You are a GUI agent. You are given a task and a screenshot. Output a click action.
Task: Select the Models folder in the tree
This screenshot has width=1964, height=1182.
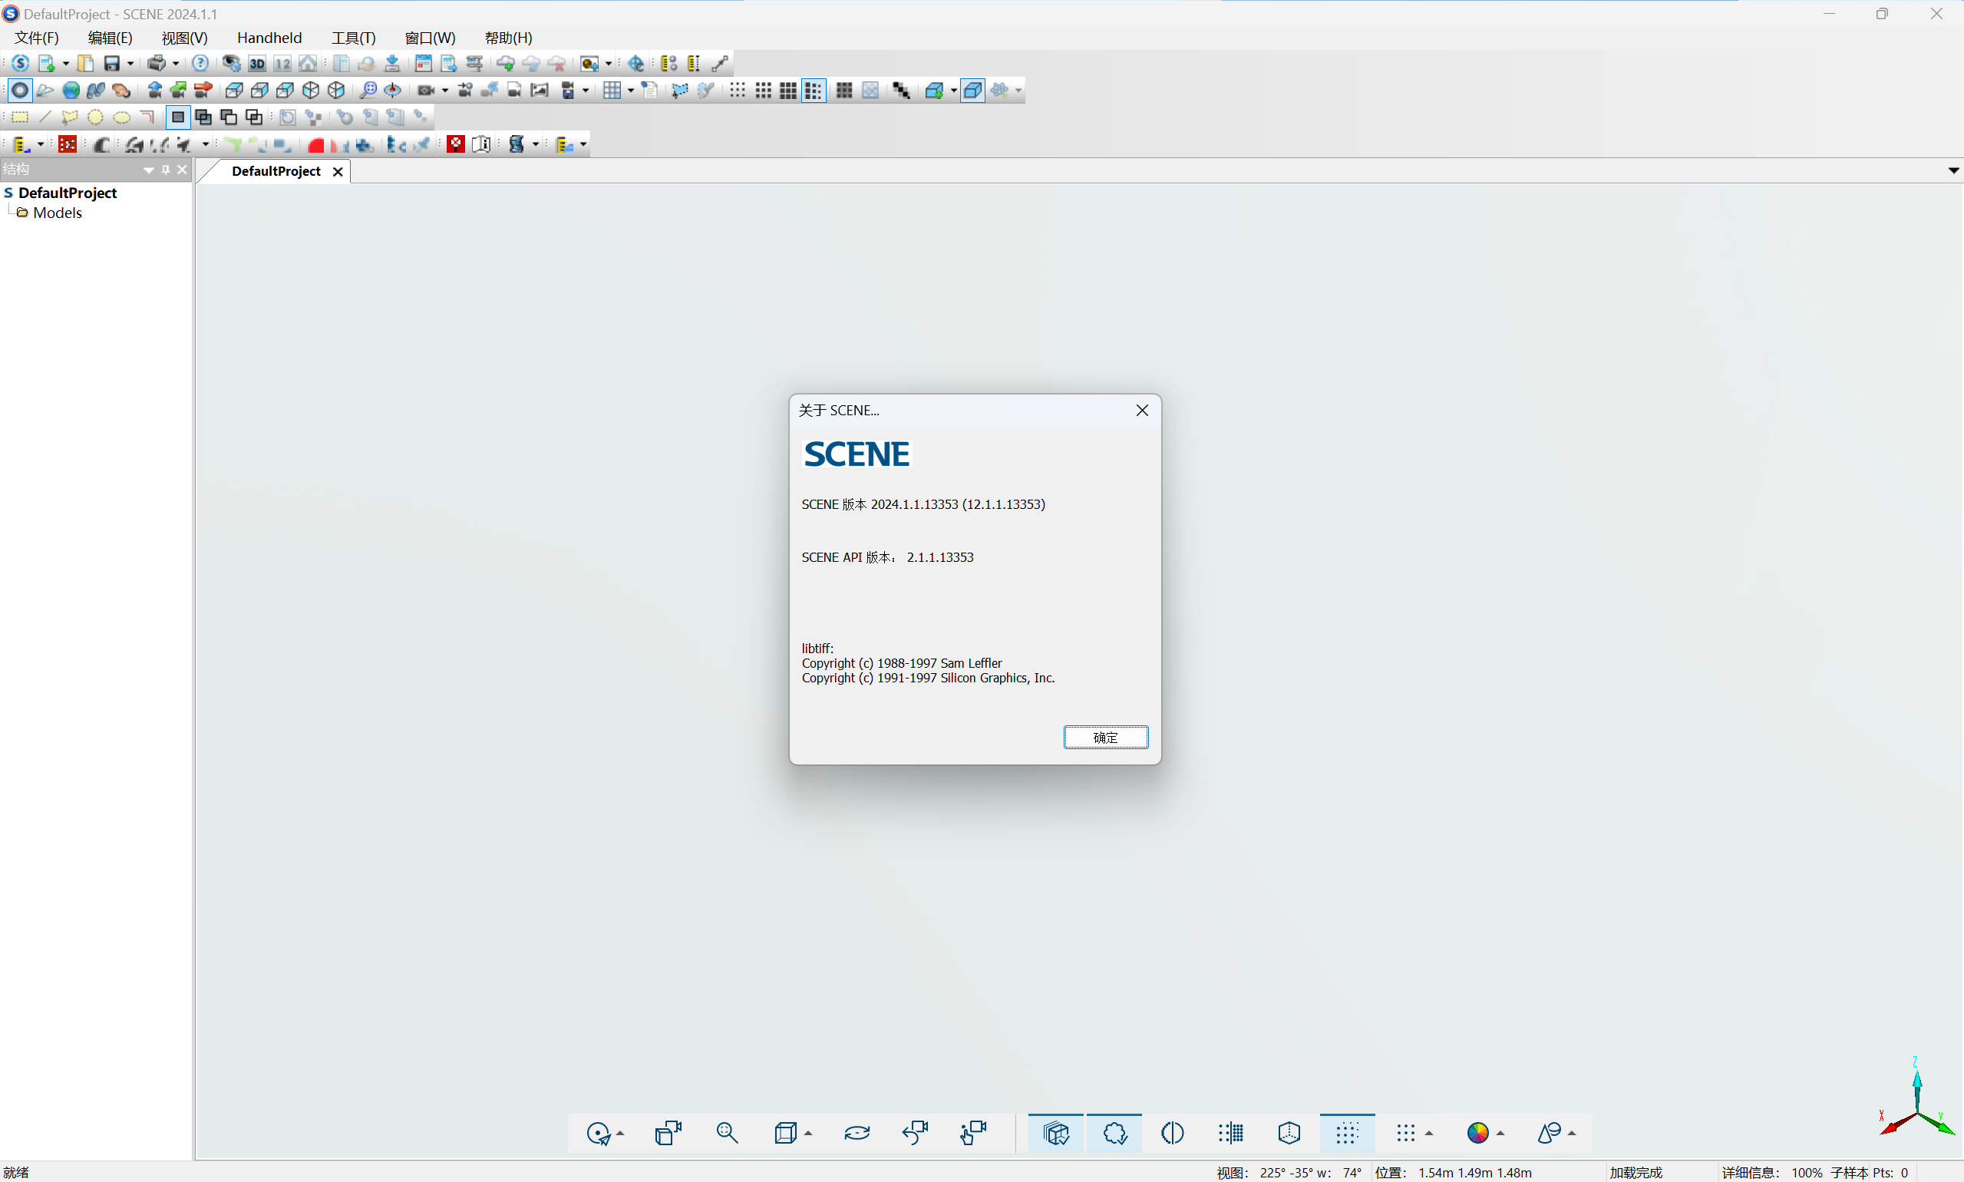click(x=58, y=213)
